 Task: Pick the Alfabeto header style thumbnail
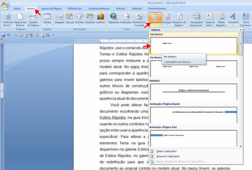(194, 92)
